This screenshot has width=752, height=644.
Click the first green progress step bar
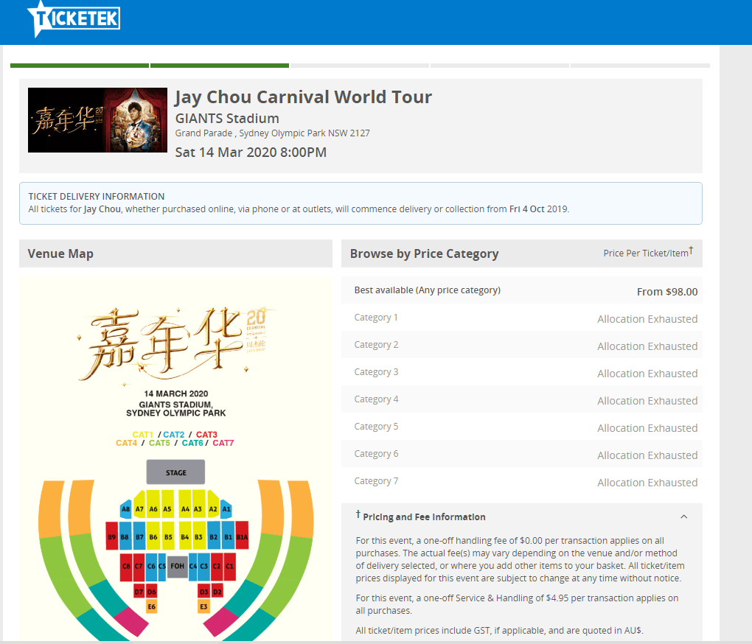point(80,66)
